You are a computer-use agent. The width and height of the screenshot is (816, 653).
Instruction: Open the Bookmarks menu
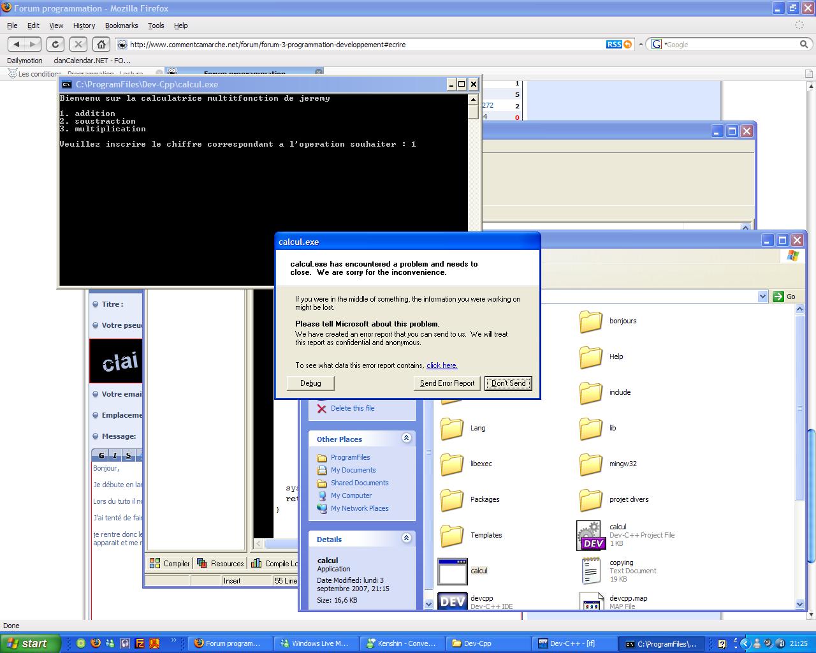click(x=121, y=26)
